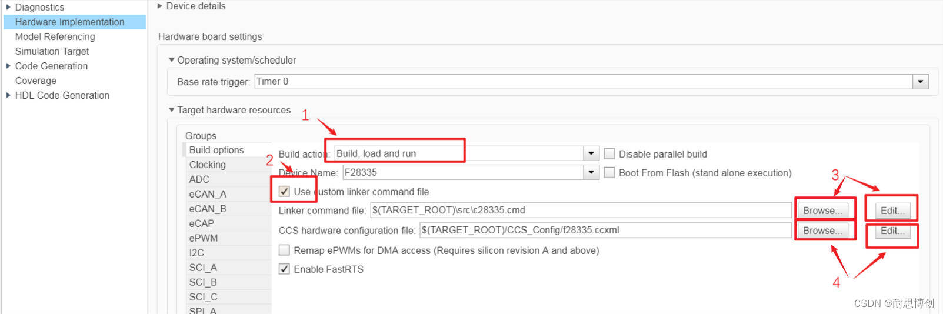943x314 pixels.
Task: Select the I2C group
Action: pyautogui.click(x=227, y=253)
